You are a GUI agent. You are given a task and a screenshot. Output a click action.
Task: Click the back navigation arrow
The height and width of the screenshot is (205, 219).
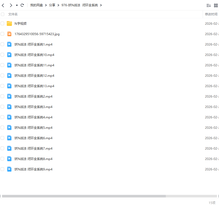3,5
